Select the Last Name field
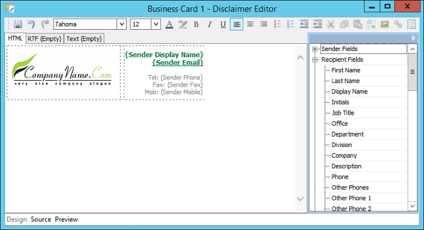The image size is (424, 230). coord(346,81)
